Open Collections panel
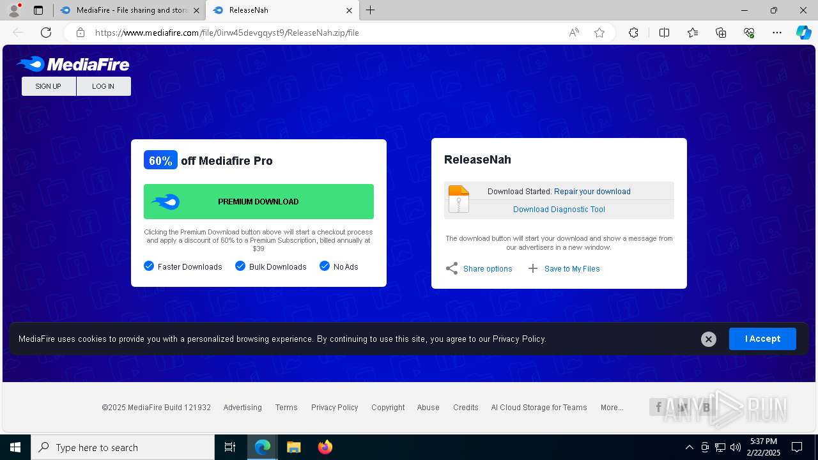 [721, 33]
